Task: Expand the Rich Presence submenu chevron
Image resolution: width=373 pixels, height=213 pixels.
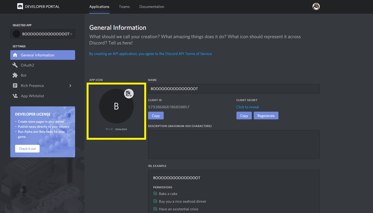Action: pyautogui.click(x=70, y=86)
